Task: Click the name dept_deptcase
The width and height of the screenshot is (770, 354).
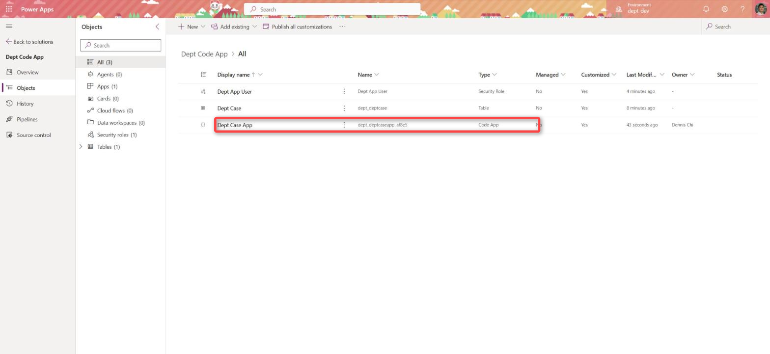Action: click(x=372, y=108)
